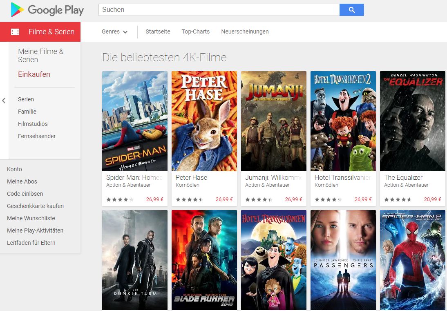Viewport: 447px width, 311px height.
Task: Open the Blade Runner 2049 poster
Action: pos(204,260)
